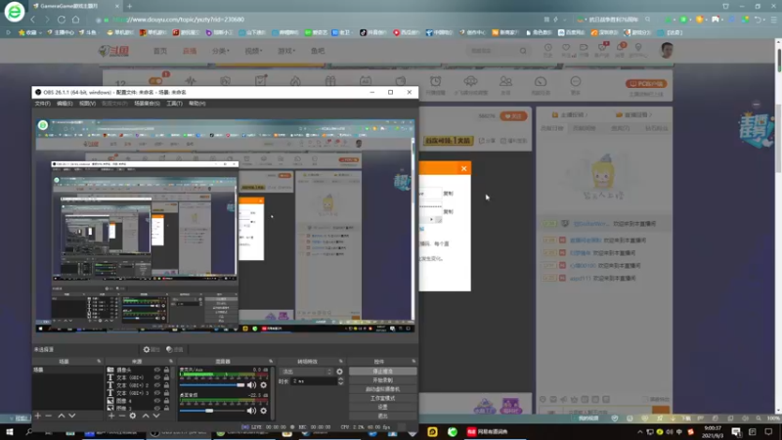The width and height of the screenshot is (782, 440).
Task: Toggle the lock on the 图像 4 source
Action: 166,401
